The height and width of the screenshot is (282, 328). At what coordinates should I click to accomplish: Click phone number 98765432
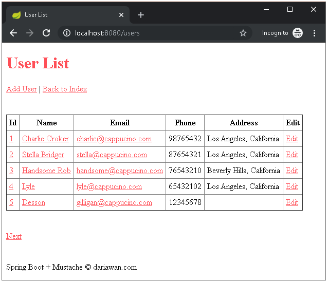tap(185, 139)
